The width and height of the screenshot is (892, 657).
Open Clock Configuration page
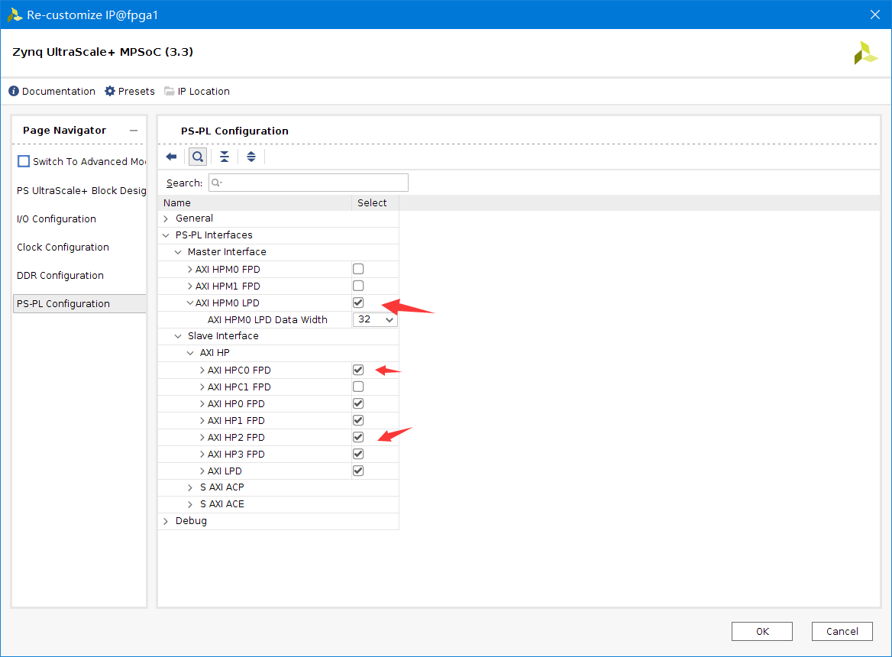click(x=63, y=247)
